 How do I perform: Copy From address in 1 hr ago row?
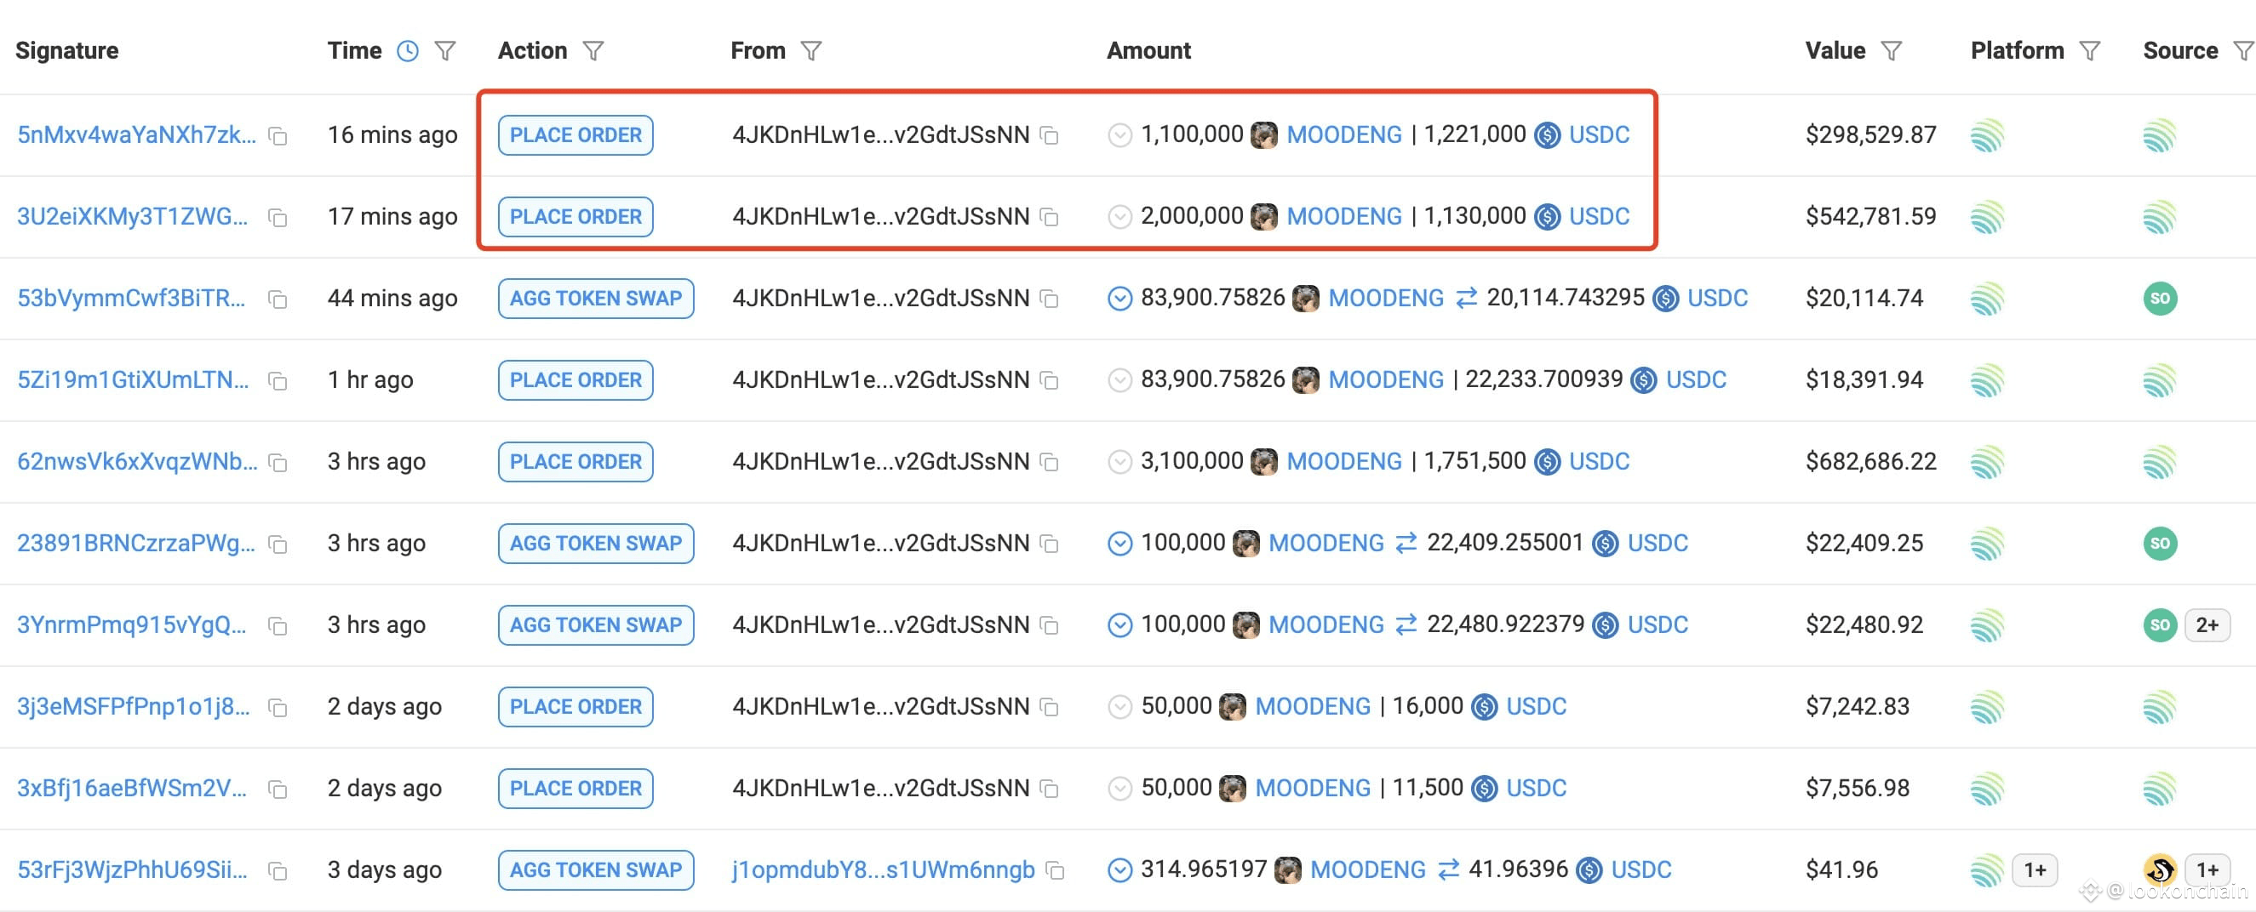click(1049, 382)
